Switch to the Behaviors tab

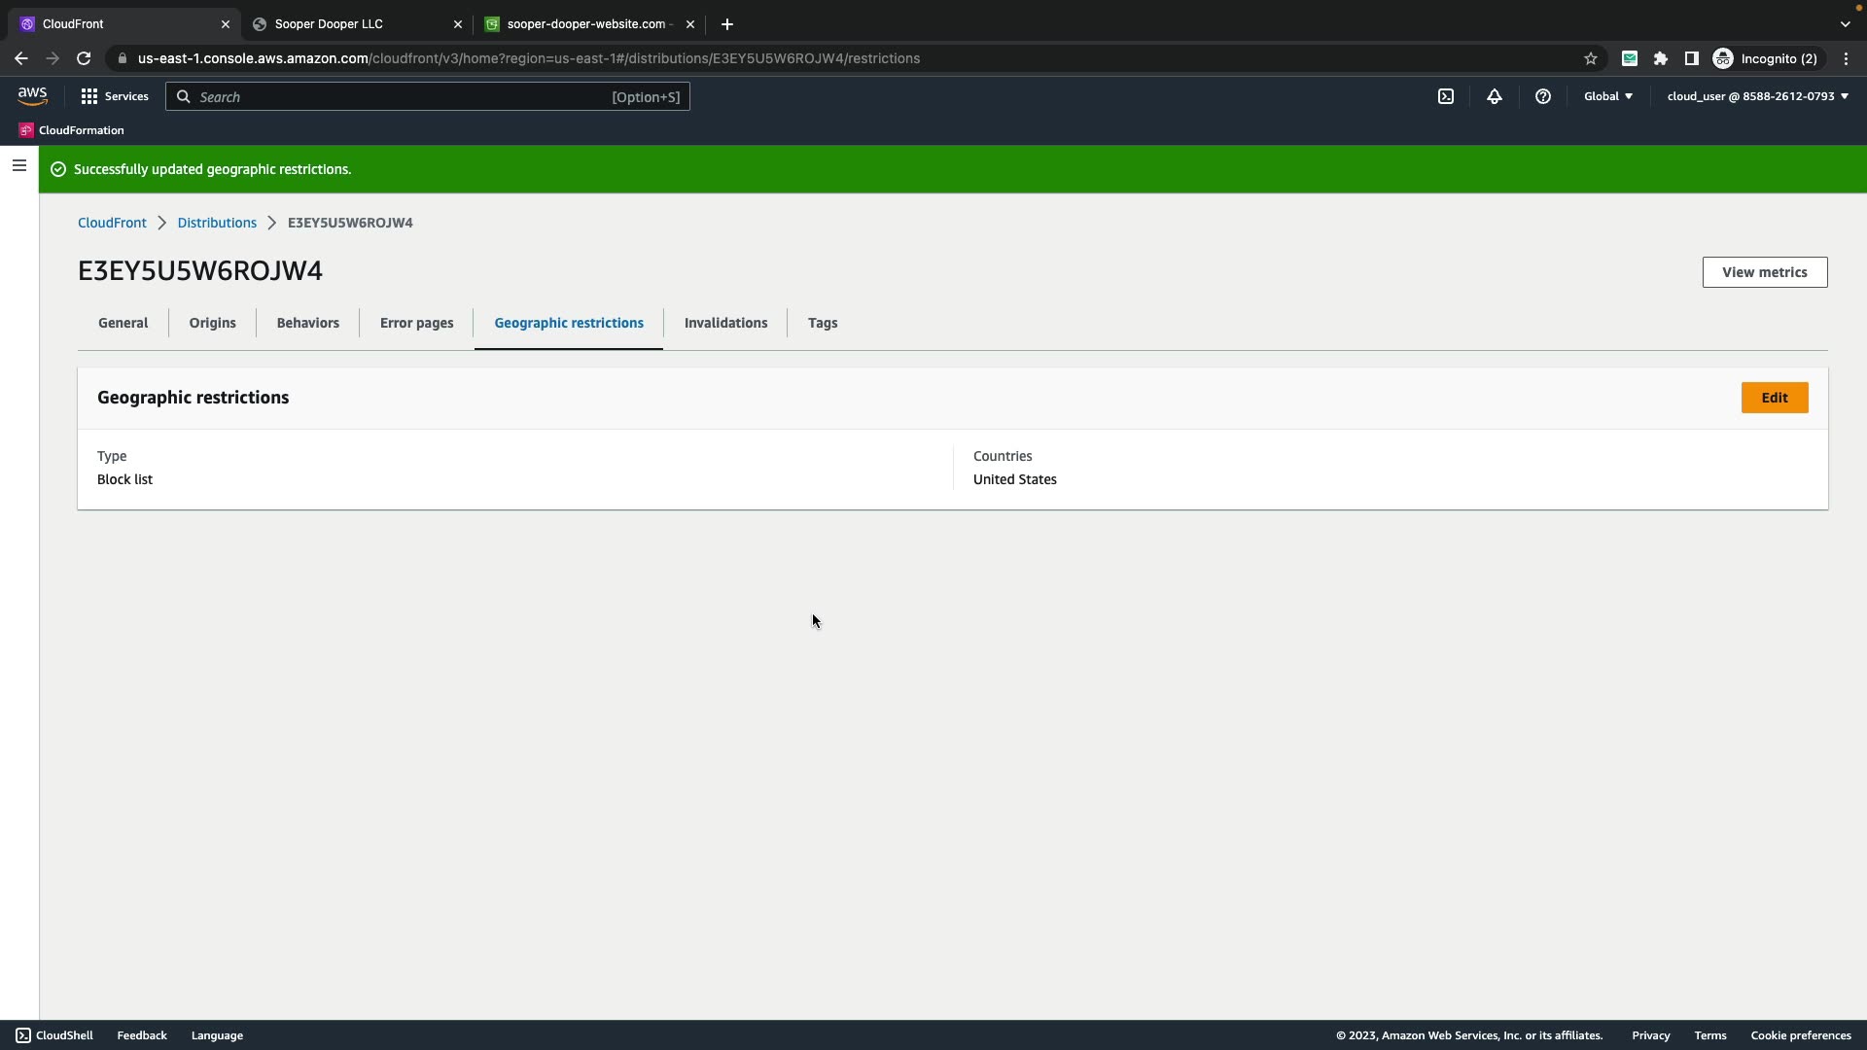pos(307,323)
